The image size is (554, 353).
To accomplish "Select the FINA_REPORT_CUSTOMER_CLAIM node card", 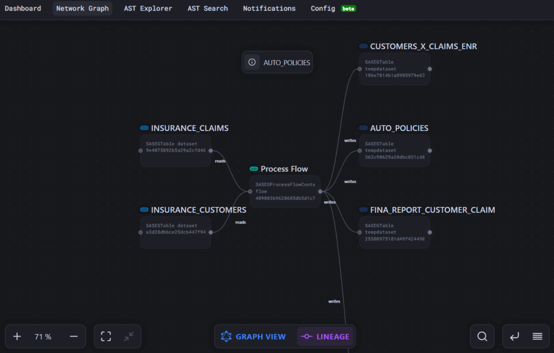I will (395, 232).
